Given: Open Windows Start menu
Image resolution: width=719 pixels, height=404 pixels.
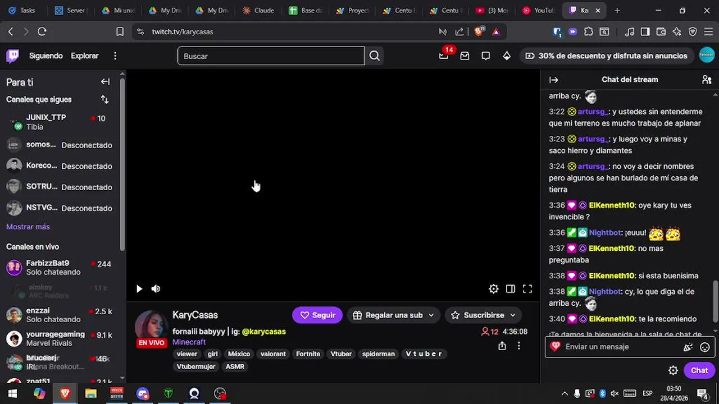Looking at the screenshot, I should tap(12, 393).
